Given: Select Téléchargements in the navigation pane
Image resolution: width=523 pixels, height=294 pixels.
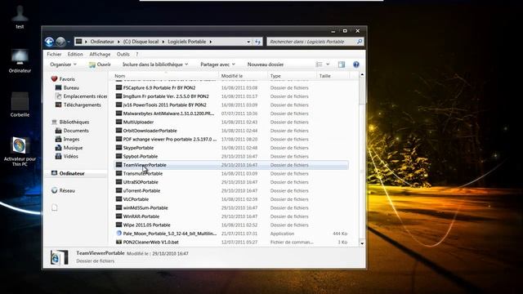Looking at the screenshot, I should pos(78,105).
